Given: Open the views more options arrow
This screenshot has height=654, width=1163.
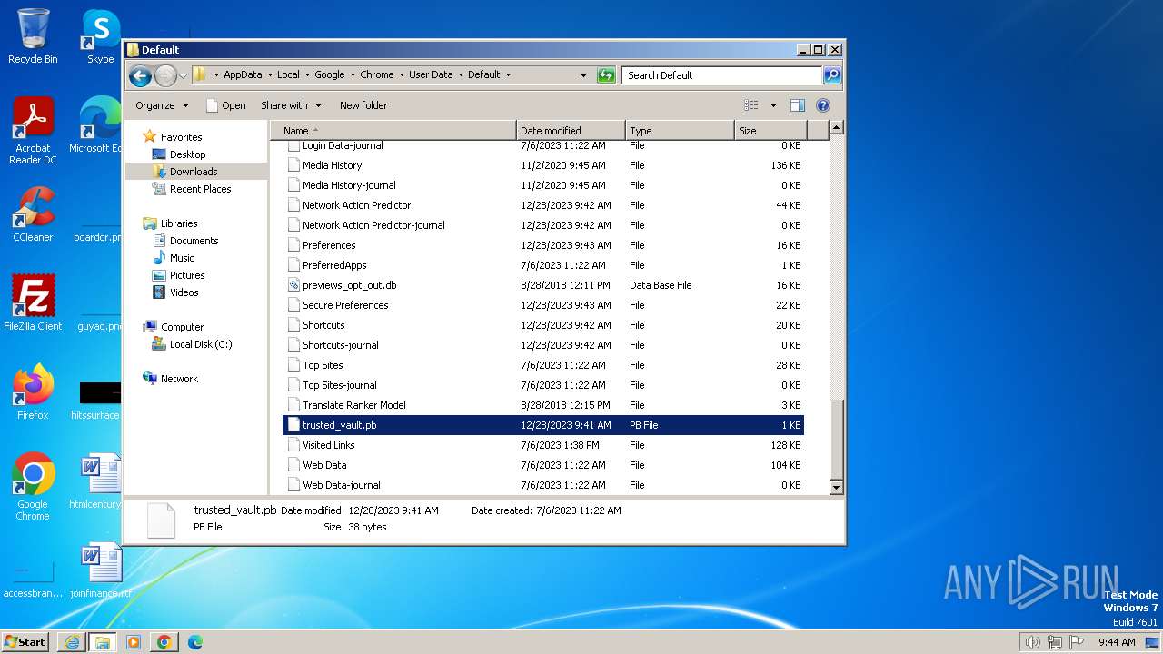Looking at the screenshot, I should click(x=773, y=105).
